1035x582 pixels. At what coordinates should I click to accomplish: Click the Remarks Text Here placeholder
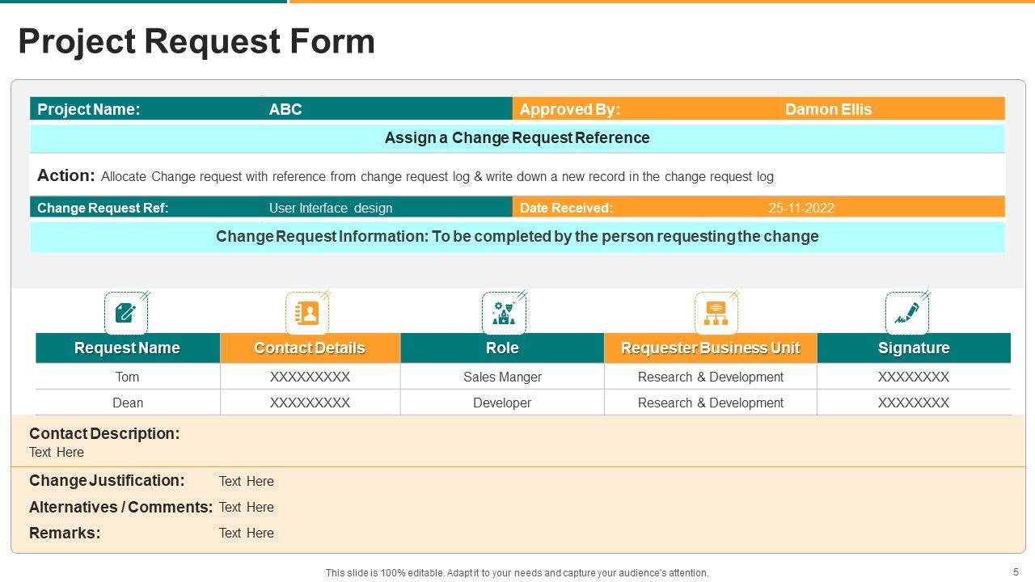(x=247, y=533)
